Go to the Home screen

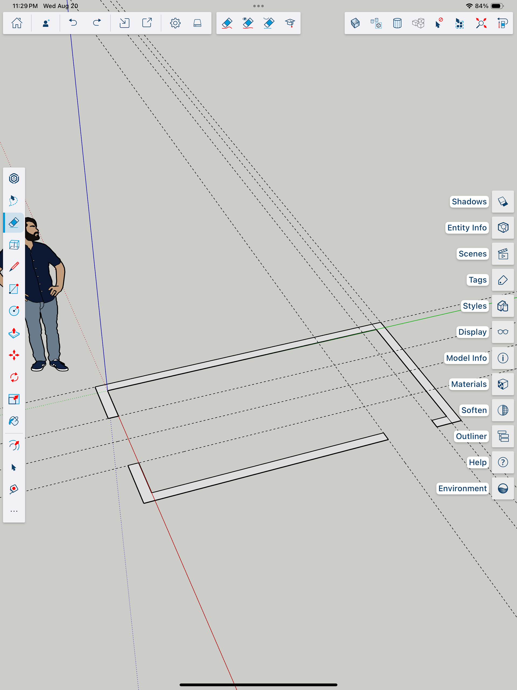tap(17, 23)
